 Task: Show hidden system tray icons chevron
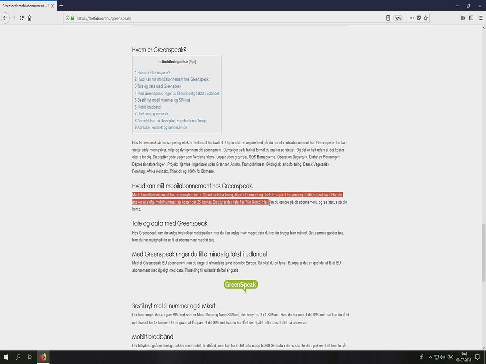tap(430, 357)
